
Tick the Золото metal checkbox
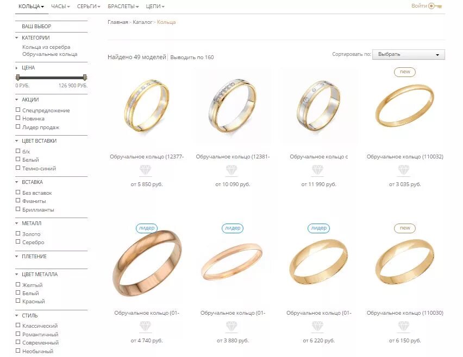point(18,233)
